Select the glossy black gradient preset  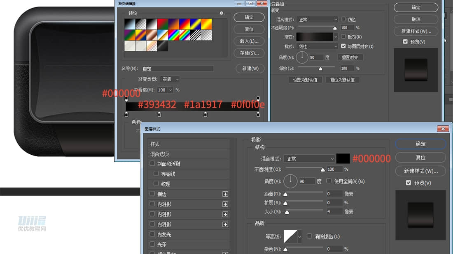coord(163,46)
